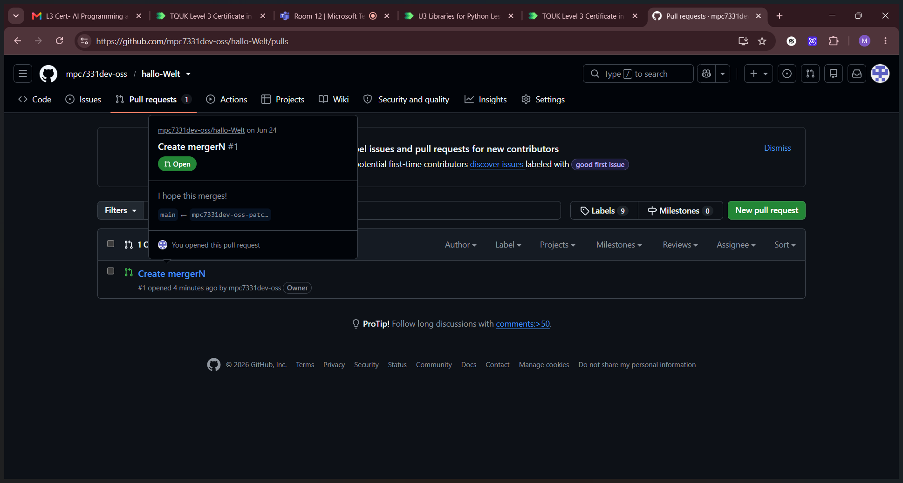Screen dimensions: 903x483
Task: Expand the Filters dropdown
Action: 120,210
